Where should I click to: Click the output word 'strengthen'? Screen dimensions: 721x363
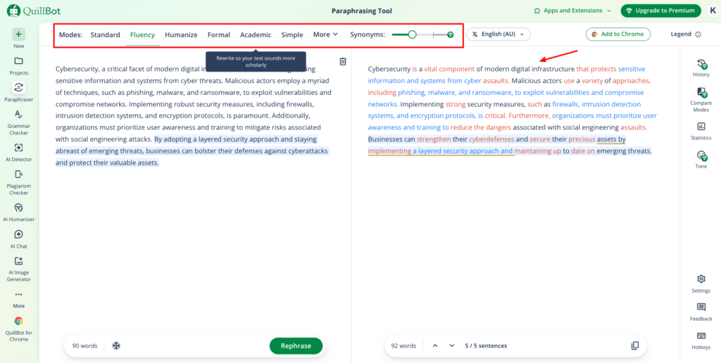pos(434,139)
